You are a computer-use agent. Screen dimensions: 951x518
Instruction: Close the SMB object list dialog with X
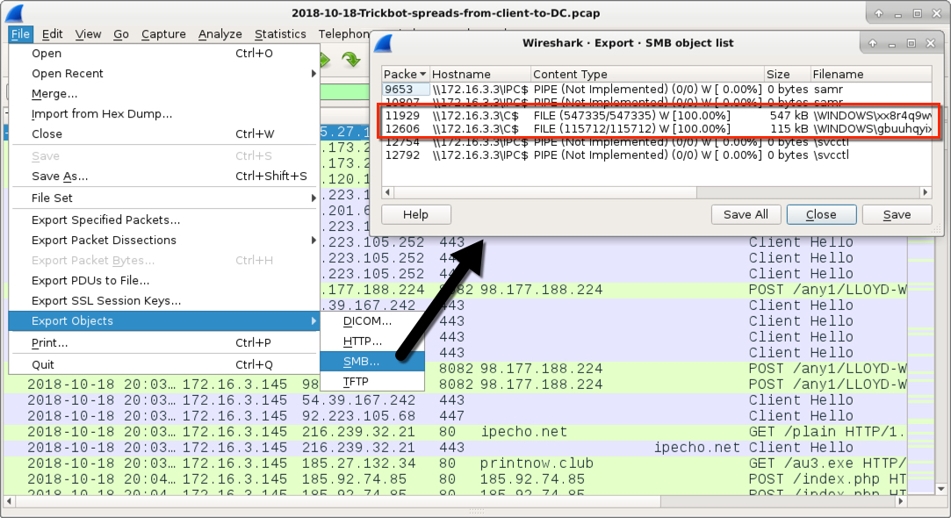pos(931,43)
